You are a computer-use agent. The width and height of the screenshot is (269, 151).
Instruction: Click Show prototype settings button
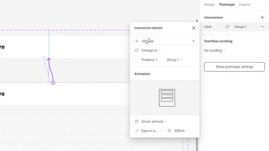235,67
